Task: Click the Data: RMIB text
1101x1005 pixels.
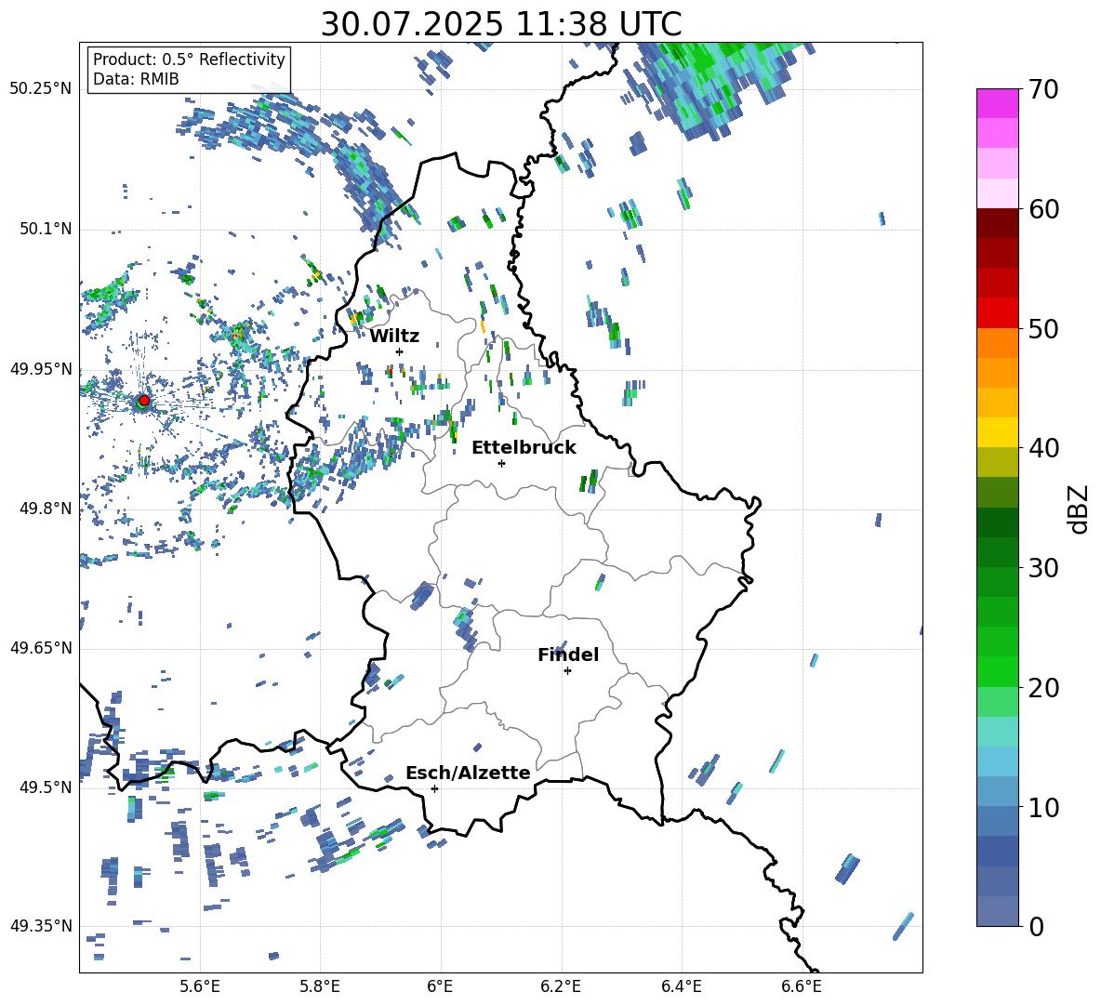Action: tap(136, 79)
